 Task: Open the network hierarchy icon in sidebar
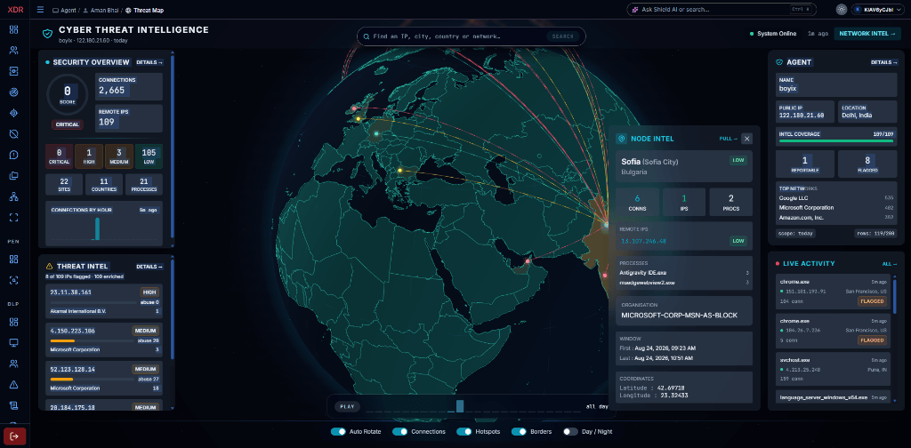tap(14, 196)
